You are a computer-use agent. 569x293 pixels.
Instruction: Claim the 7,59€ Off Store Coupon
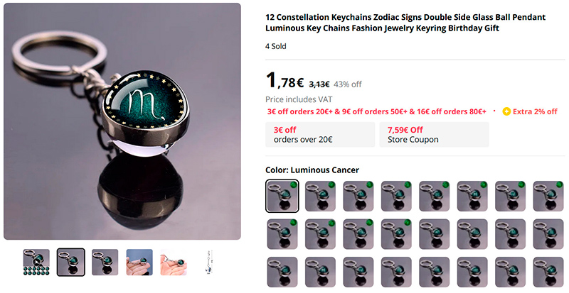pyautogui.click(x=434, y=135)
